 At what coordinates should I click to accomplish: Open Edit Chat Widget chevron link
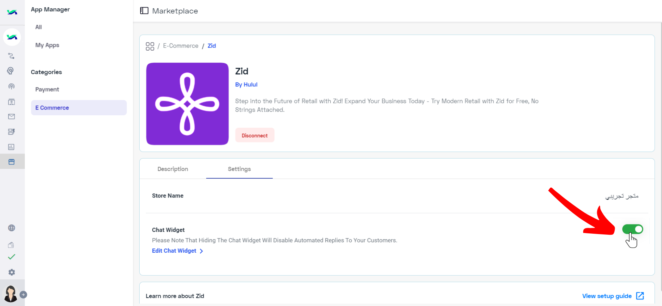[178, 251]
